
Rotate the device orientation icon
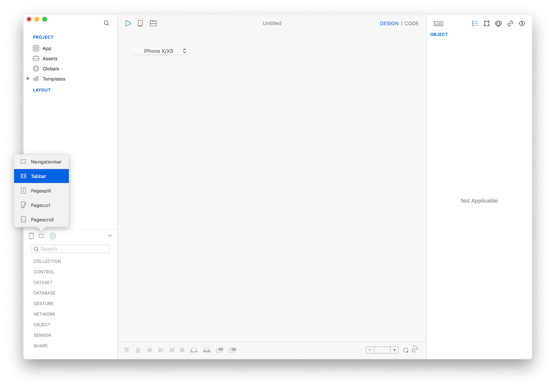[415, 349]
